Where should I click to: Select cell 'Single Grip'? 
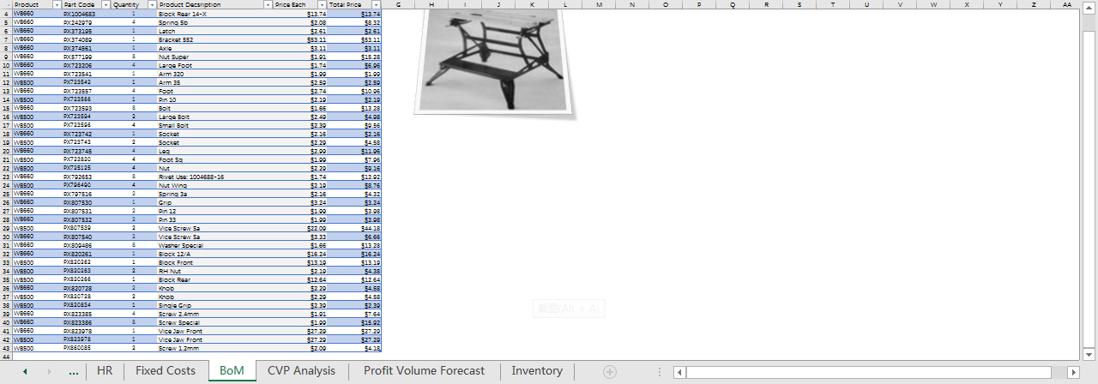[214, 305]
